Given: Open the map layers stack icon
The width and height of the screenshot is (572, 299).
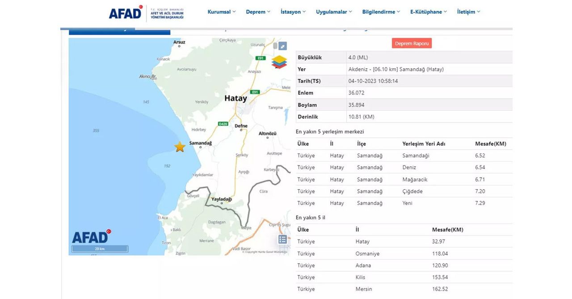Looking at the screenshot, I should (x=279, y=62).
